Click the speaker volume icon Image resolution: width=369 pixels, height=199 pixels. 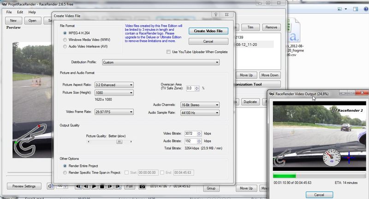50,187
